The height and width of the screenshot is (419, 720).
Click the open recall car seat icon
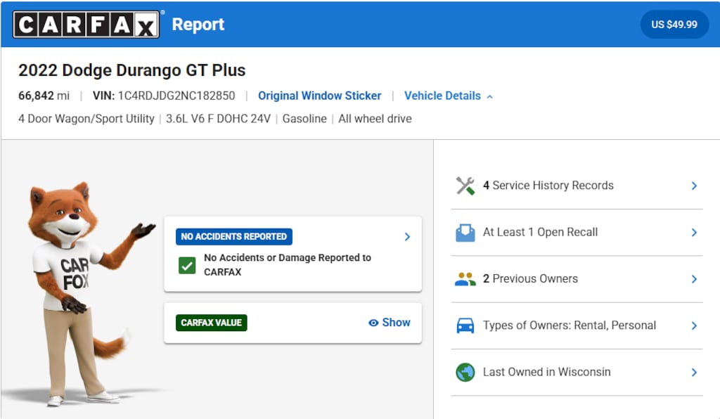(465, 233)
